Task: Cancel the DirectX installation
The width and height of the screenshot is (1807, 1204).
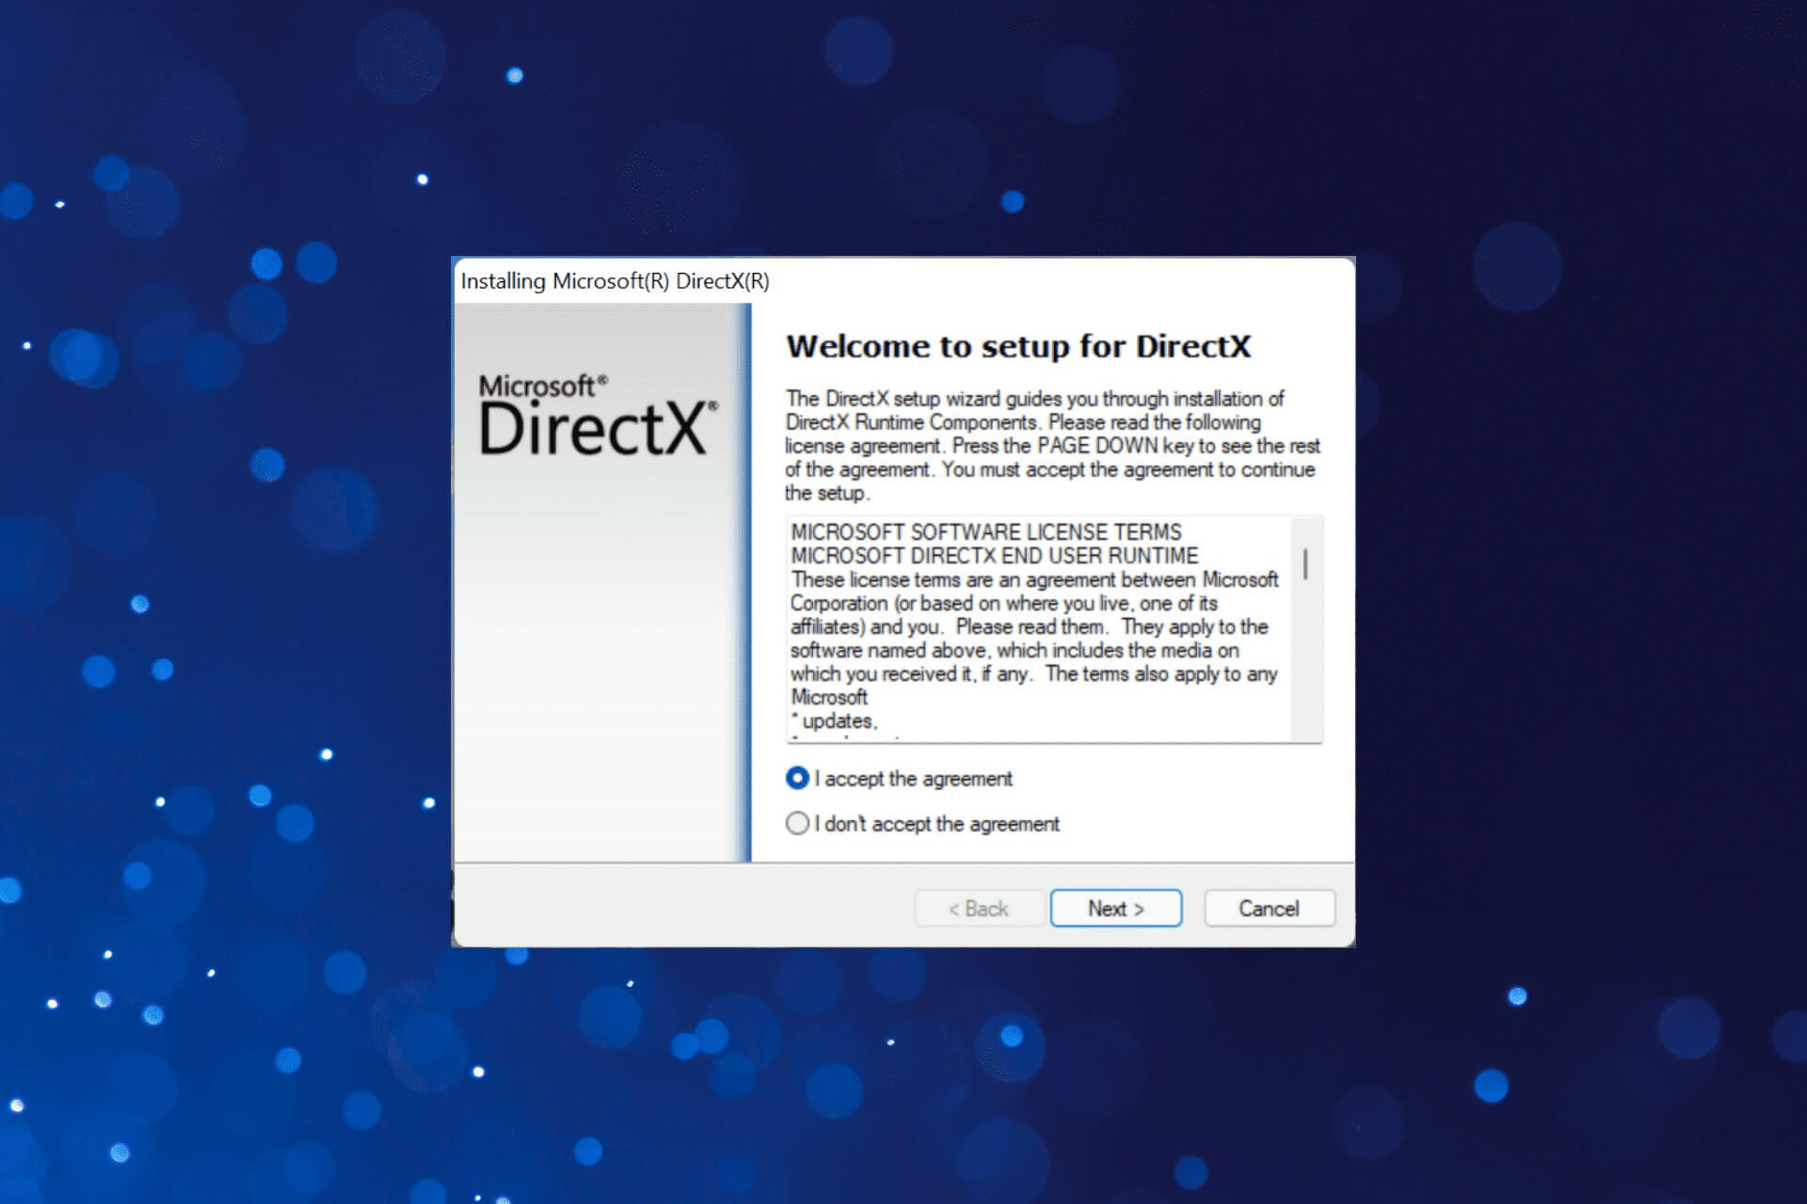Action: coord(1269,908)
